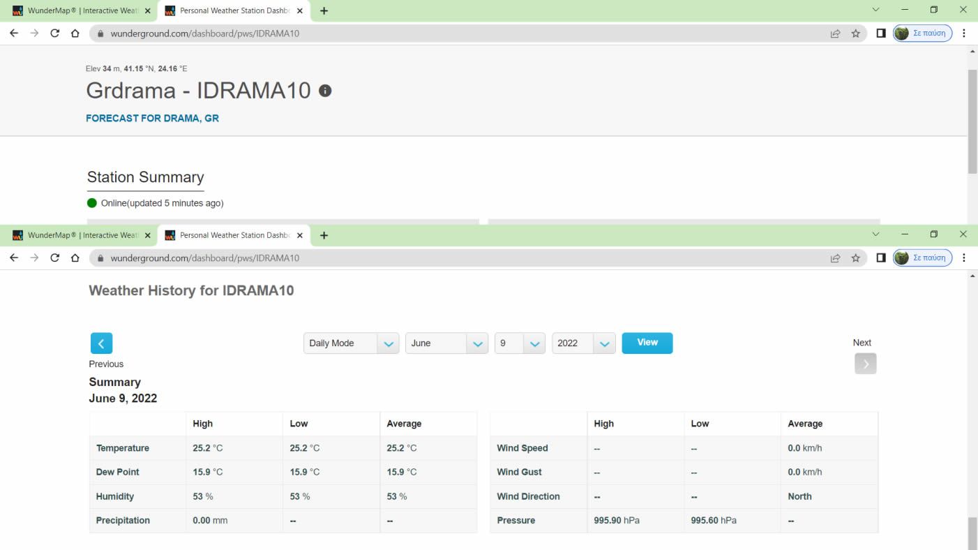Viewport: 978px width, 550px height.
Task: Bookmark page using star above Weather History
Action: pyautogui.click(x=855, y=258)
